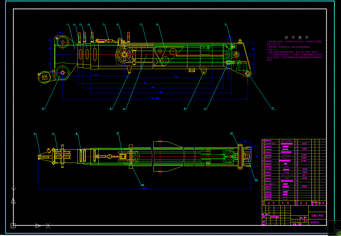Select part balloon number 1 in top view

67,24
